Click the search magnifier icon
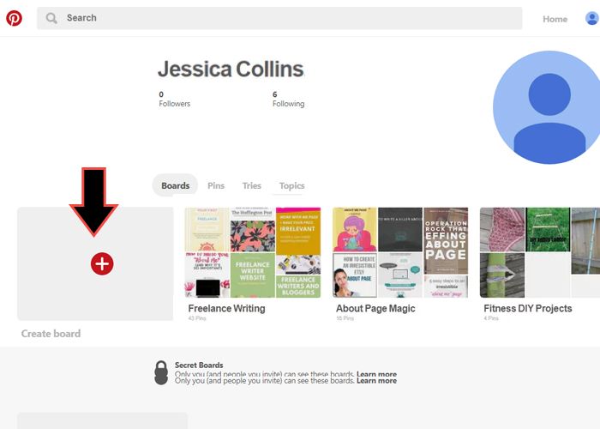600x429 pixels. click(x=51, y=18)
